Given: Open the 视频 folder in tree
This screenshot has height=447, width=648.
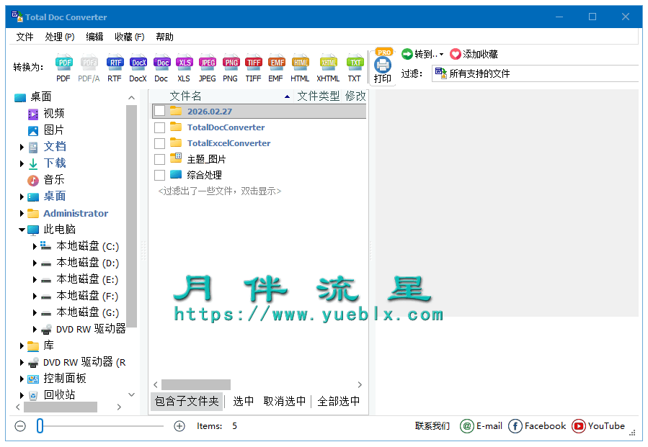Looking at the screenshot, I should pos(54,114).
